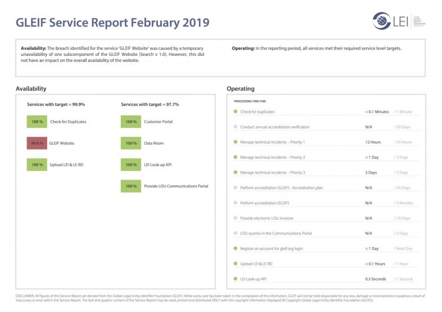Select the 12 Hours value for Priority 1
This screenshot has height=312, width=442.
point(373,142)
